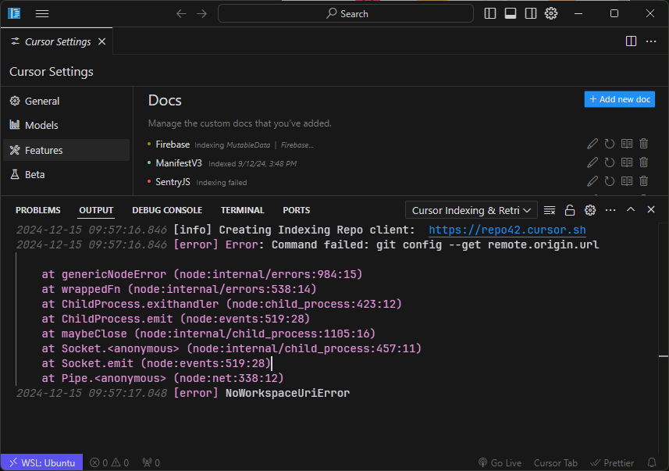
Task: Edit the Firebase doc entry
Action: click(592, 144)
